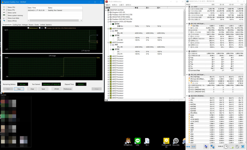The image size is (247, 150).
Task: Click HWiNFO expand-columns blue arrows icon
Action: [188, 147]
